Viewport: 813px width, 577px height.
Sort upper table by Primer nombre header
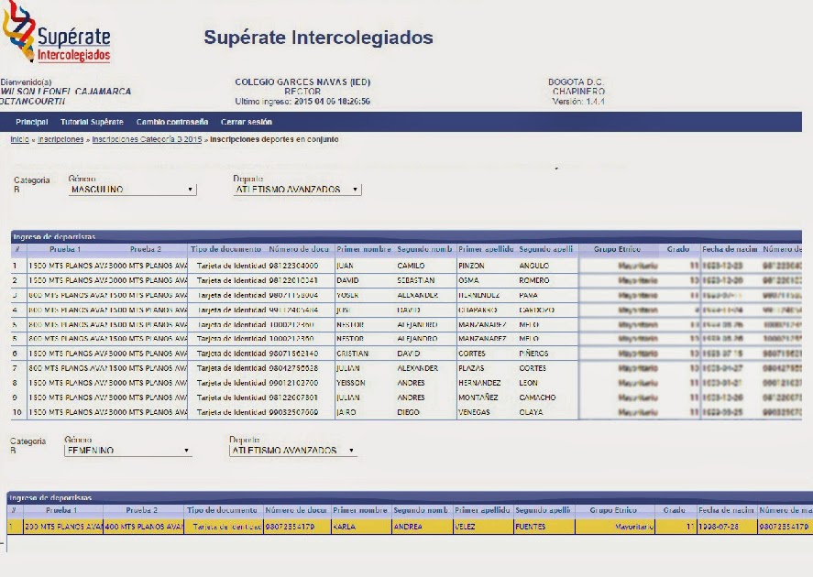(x=364, y=249)
